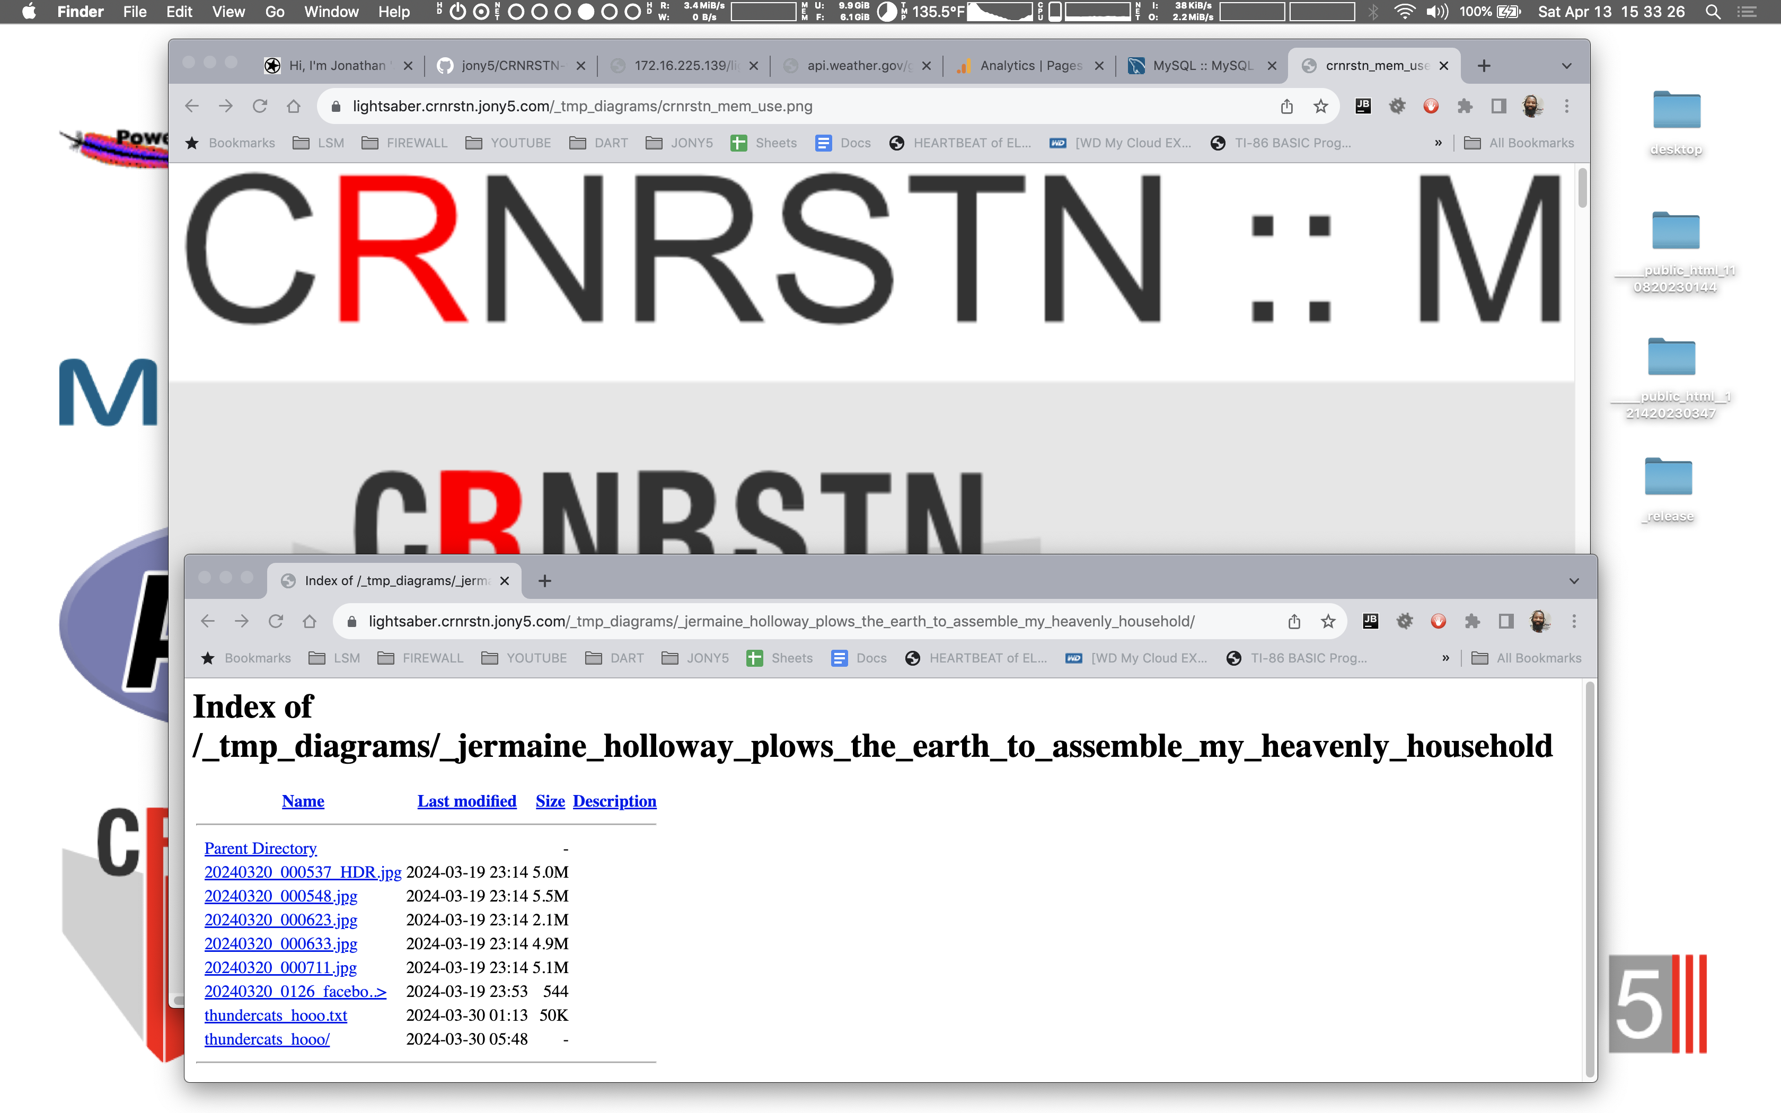The width and height of the screenshot is (1781, 1113).
Task: Click the bookmark star in lower window
Action: point(1328,621)
